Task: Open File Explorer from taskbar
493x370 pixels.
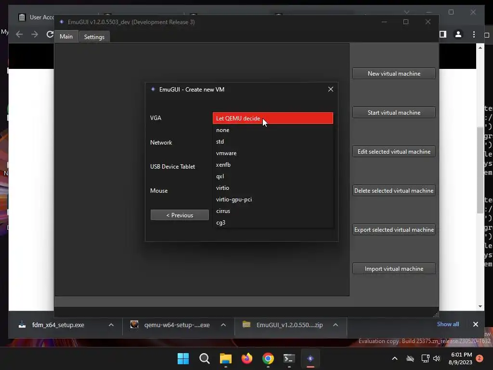Action: 225,358
